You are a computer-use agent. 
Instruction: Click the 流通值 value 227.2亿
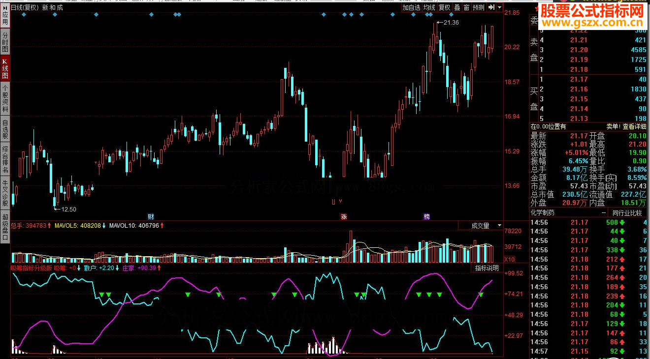tap(634, 194)
